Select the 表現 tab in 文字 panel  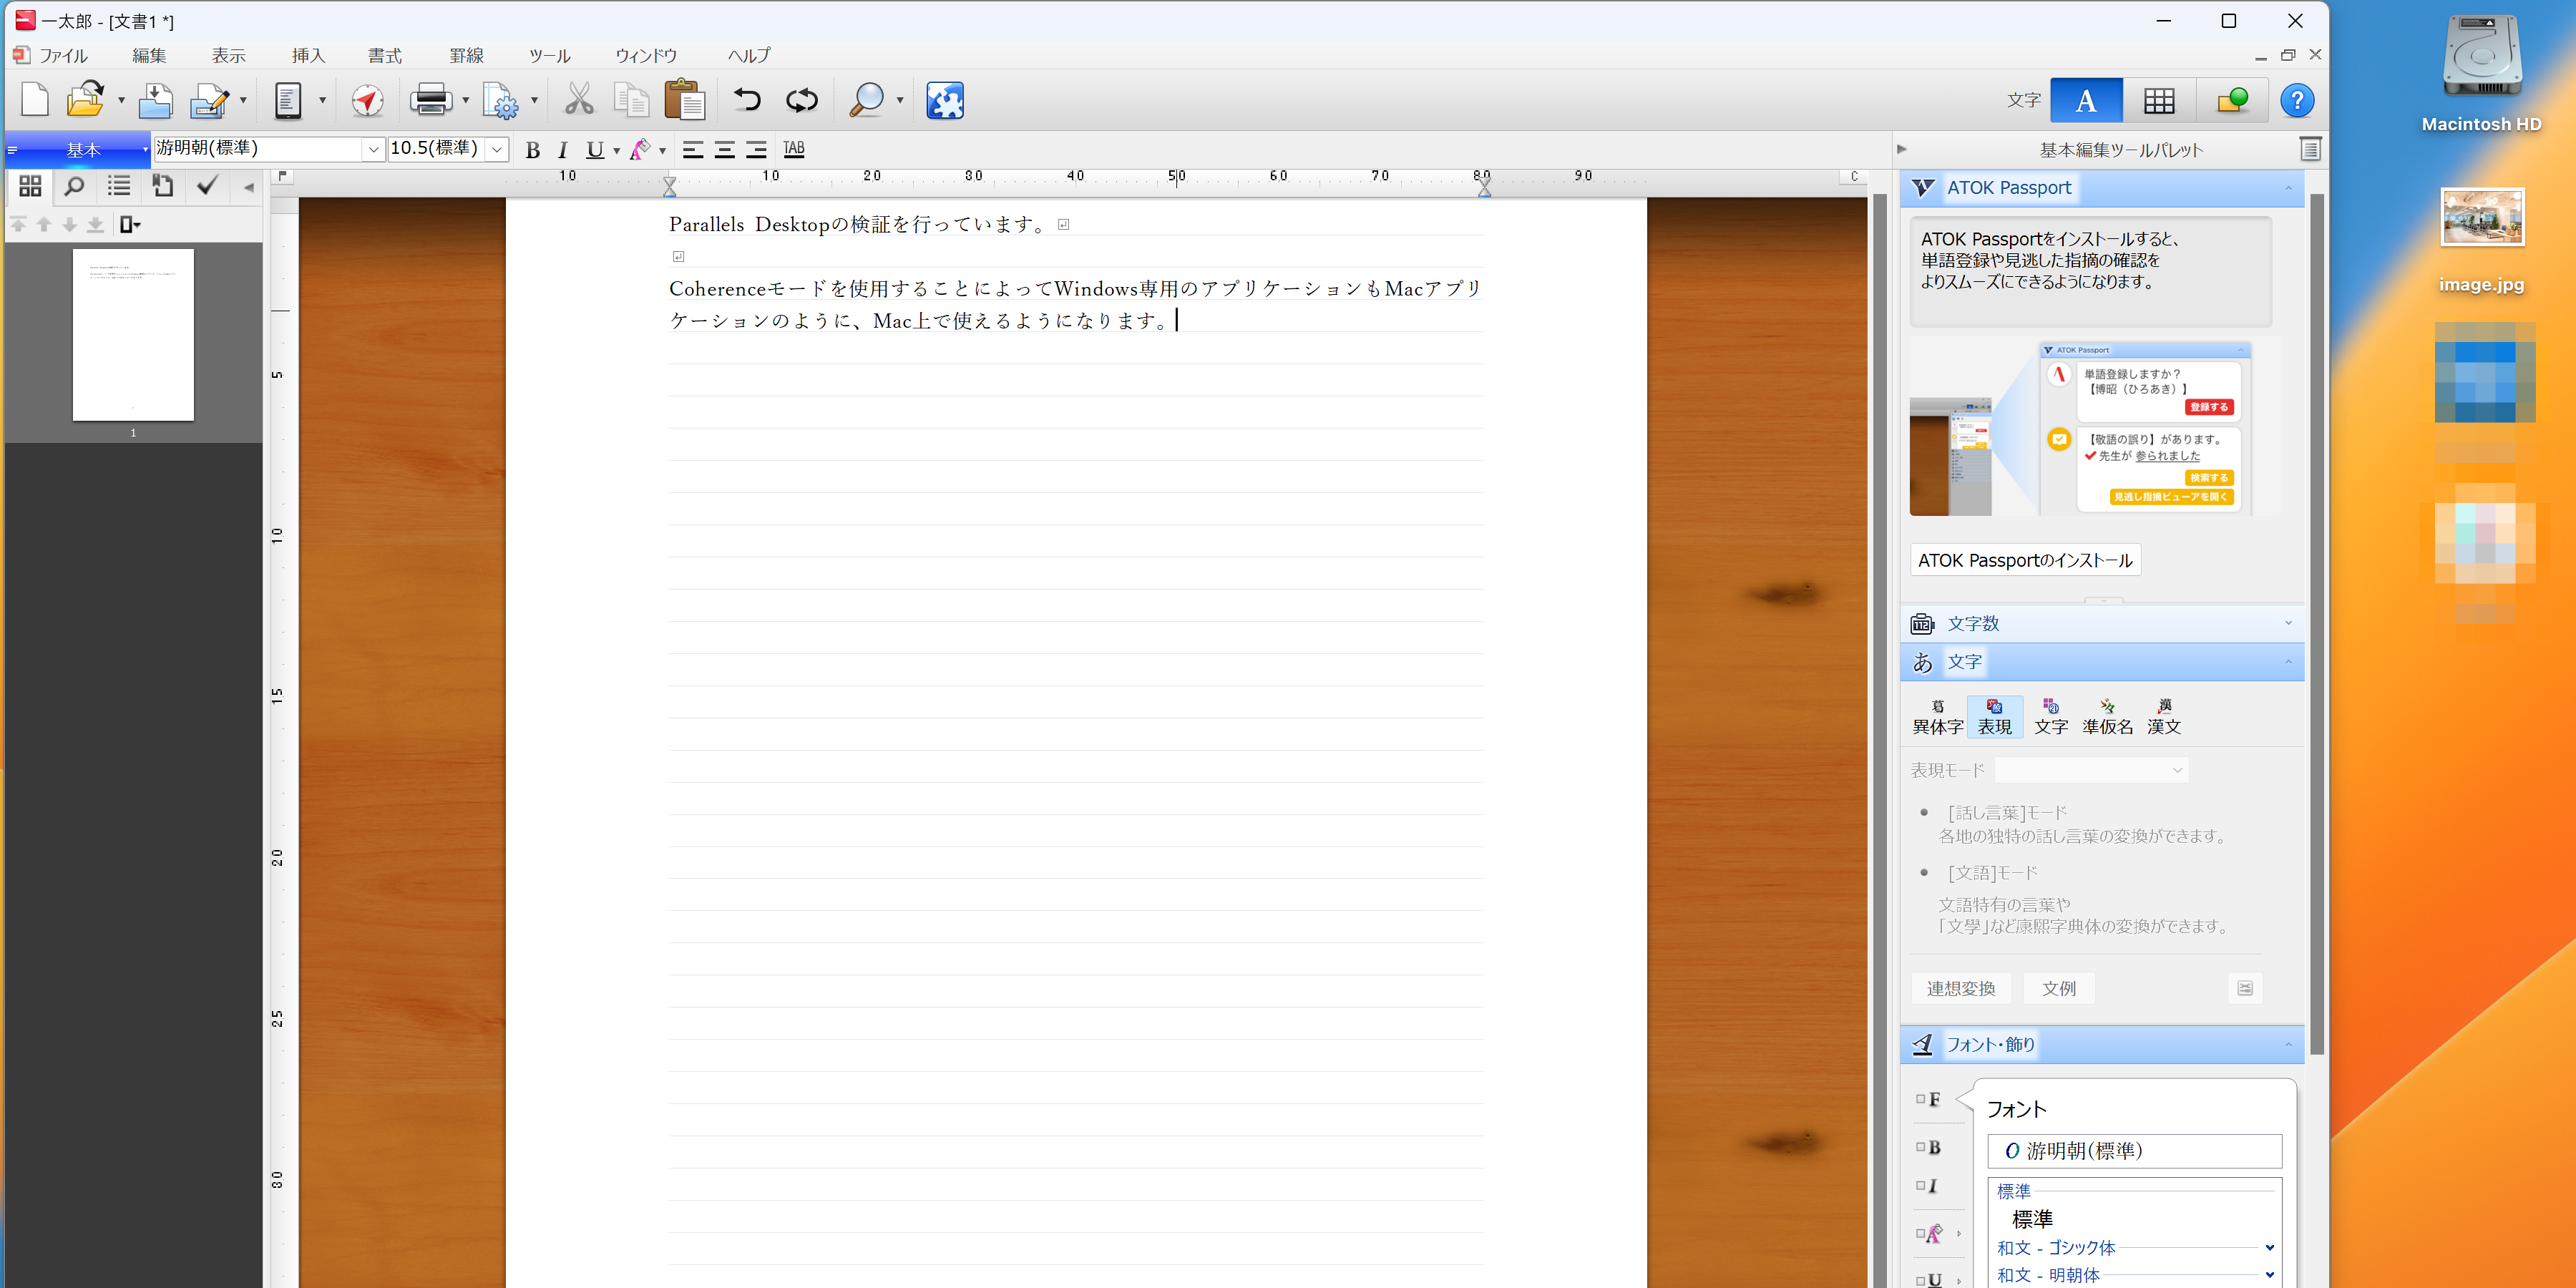coord(1994,717)
